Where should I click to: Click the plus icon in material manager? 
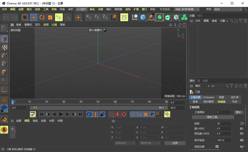click(12, 129)
